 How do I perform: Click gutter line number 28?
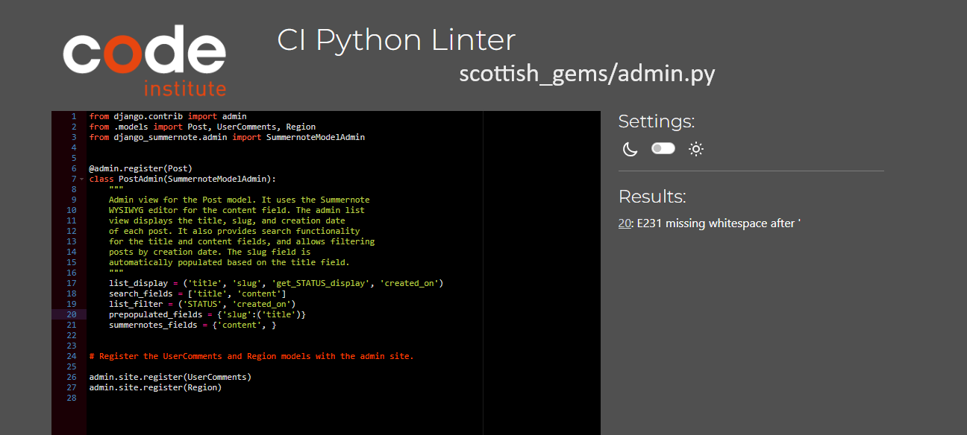[x=72, y=398]
